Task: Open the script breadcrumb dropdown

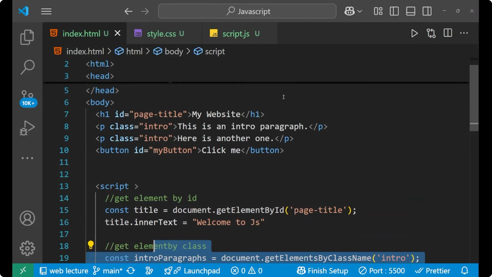Action: click(x=214, y=51)
